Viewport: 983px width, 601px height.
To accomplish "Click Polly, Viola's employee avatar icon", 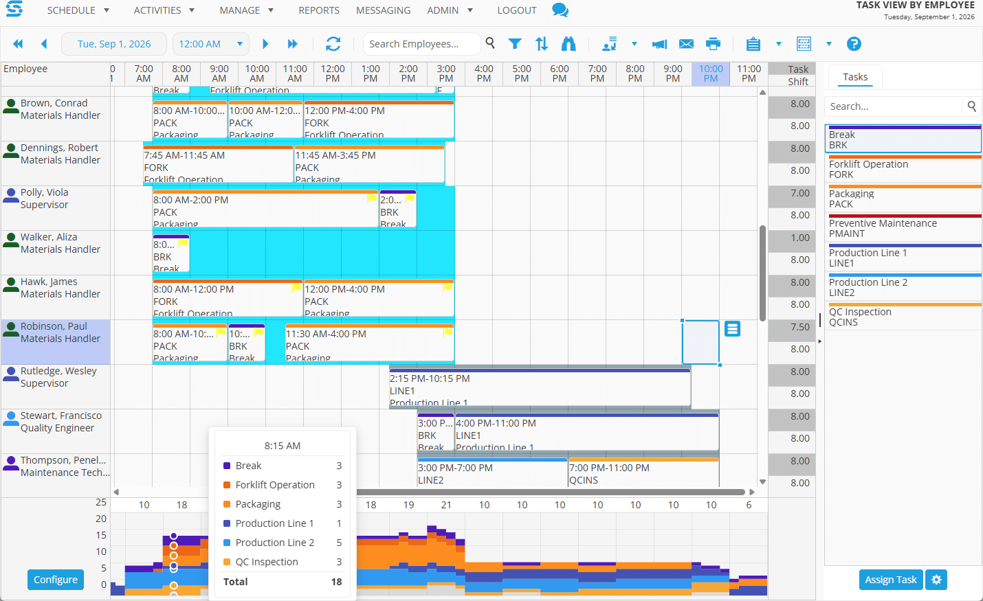I will point(11,196).
